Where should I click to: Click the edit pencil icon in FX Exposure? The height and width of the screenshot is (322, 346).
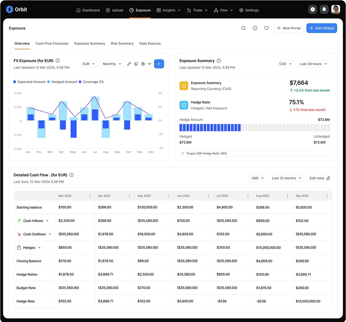[x=129, y=64]
